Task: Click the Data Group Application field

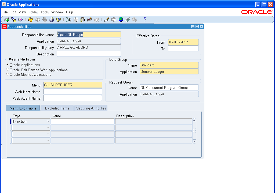Action: (x=169, y=71)
